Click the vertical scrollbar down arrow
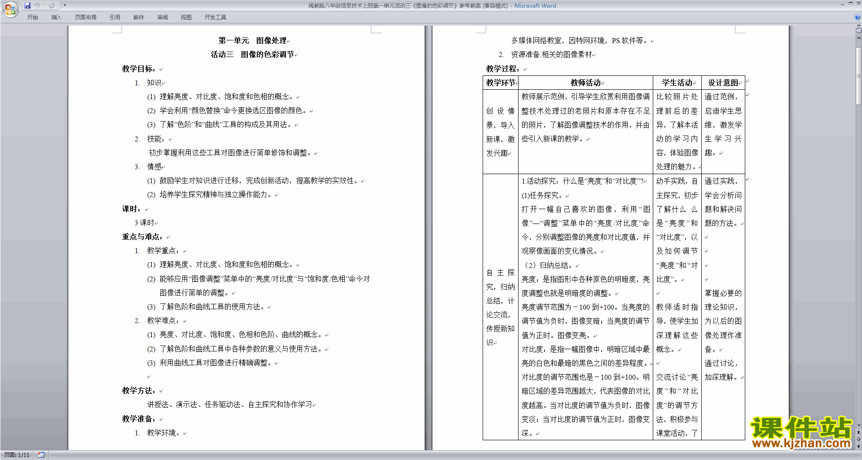The image size is (862, 460). (859, 425)
